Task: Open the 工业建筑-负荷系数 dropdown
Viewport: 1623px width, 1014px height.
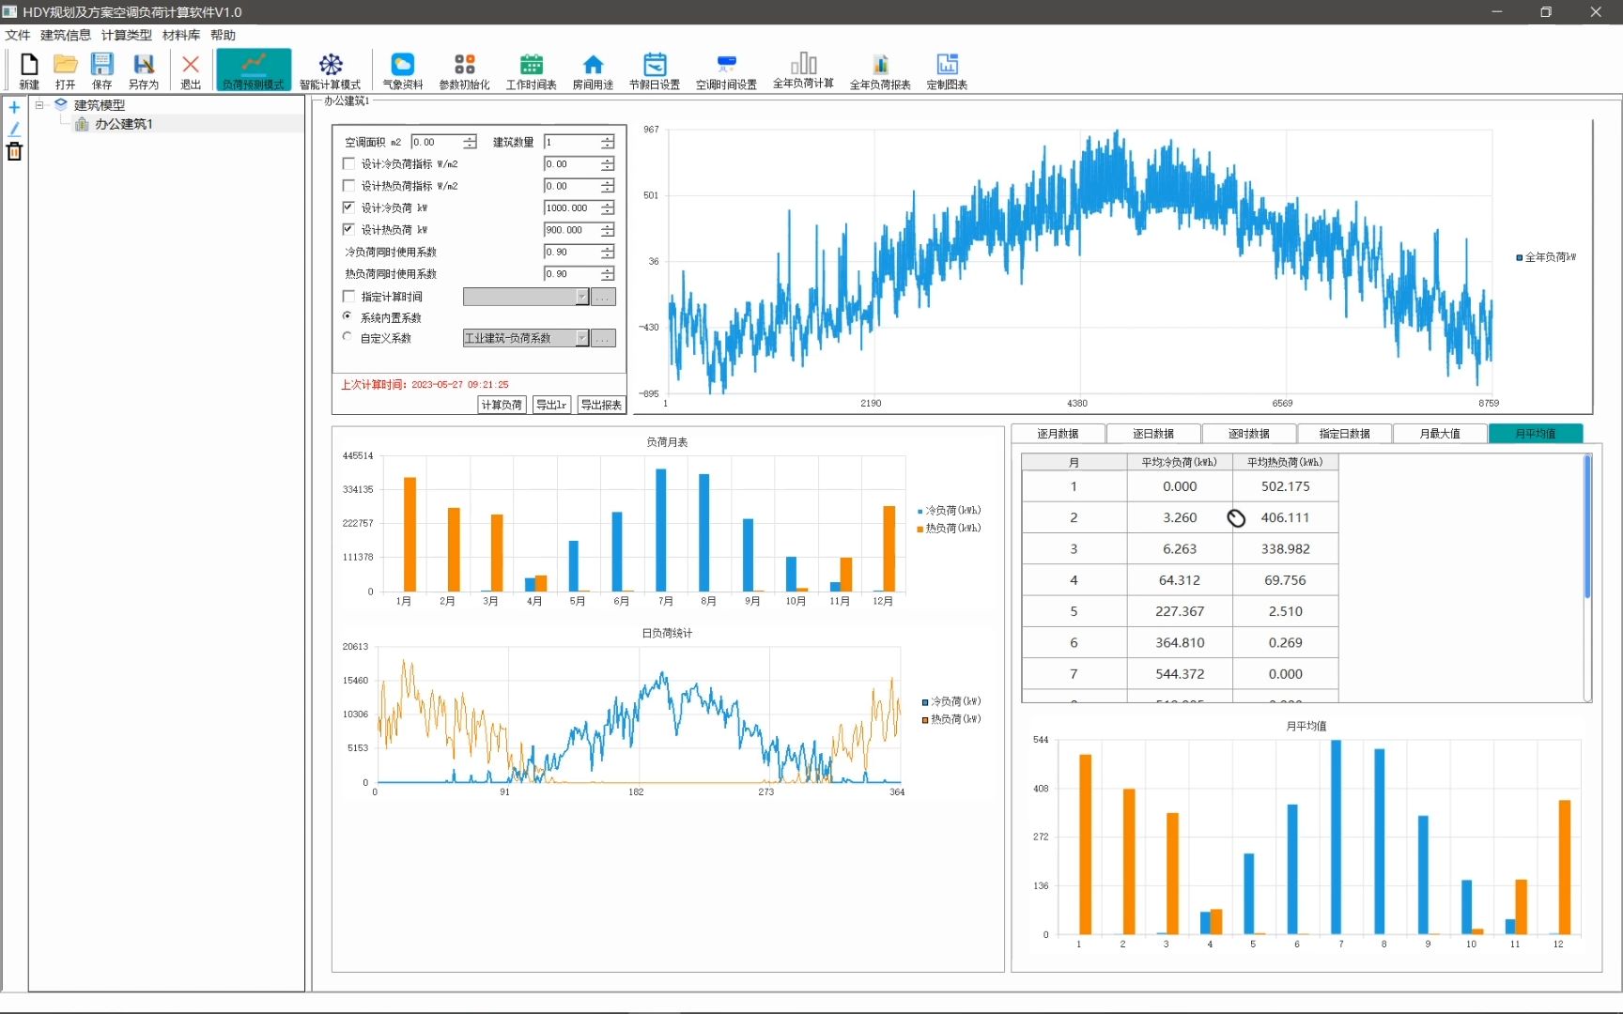Action: pyautogui.click(x=581, y=338)
